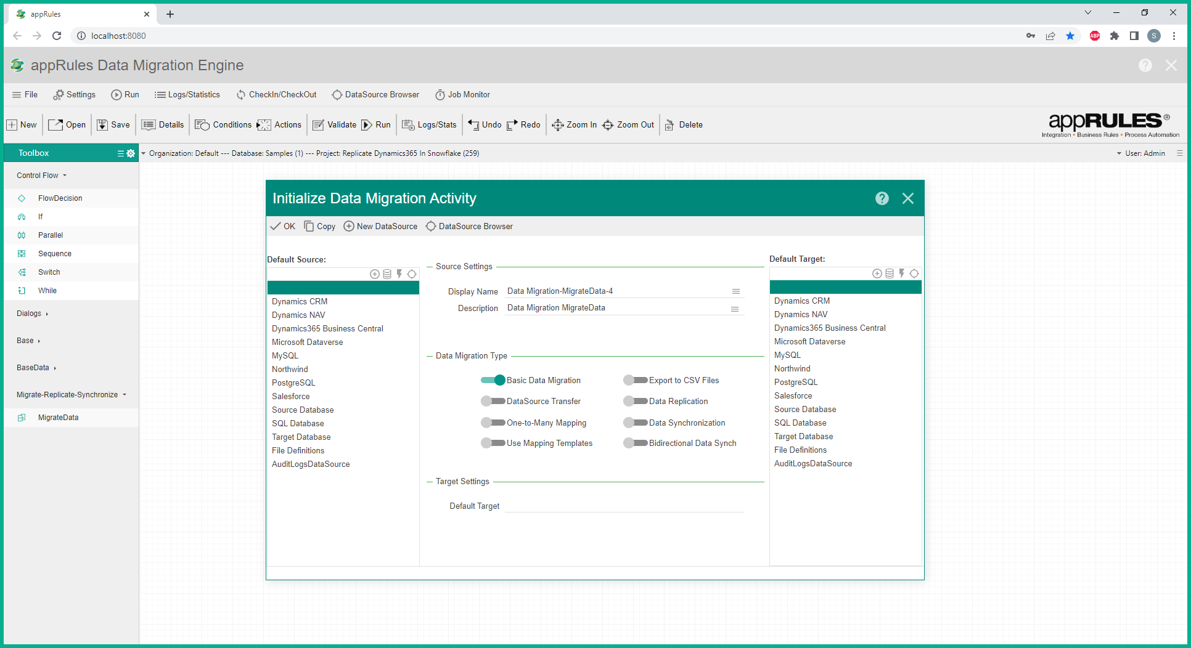The height and width of the screenshot is (648, 1191).
Task: Click the Toolbox settings gear icon
Action: [x=131, y=153]
